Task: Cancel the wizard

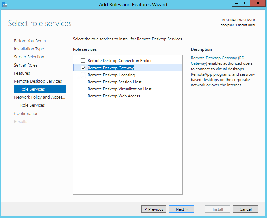Action: (x=245, y=209)
